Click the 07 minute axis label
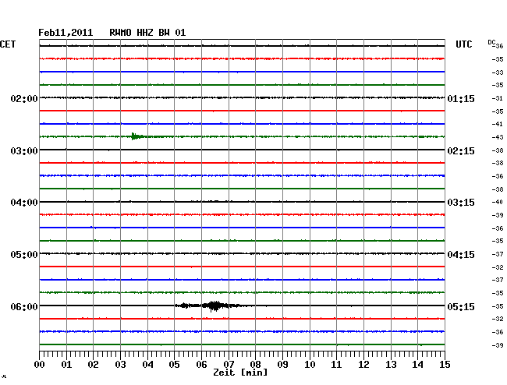The height and width of the screenshot is (385, 507). (x=229, y=365)
